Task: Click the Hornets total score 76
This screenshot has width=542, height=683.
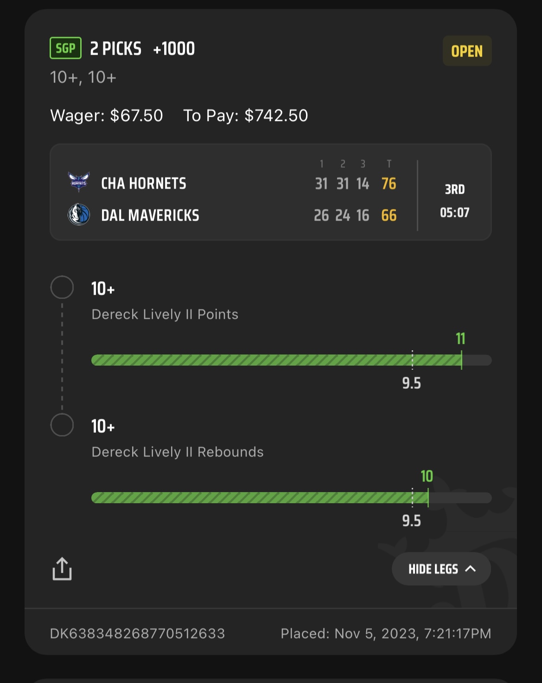Action: pyautogui.click(x=389, y=183)
